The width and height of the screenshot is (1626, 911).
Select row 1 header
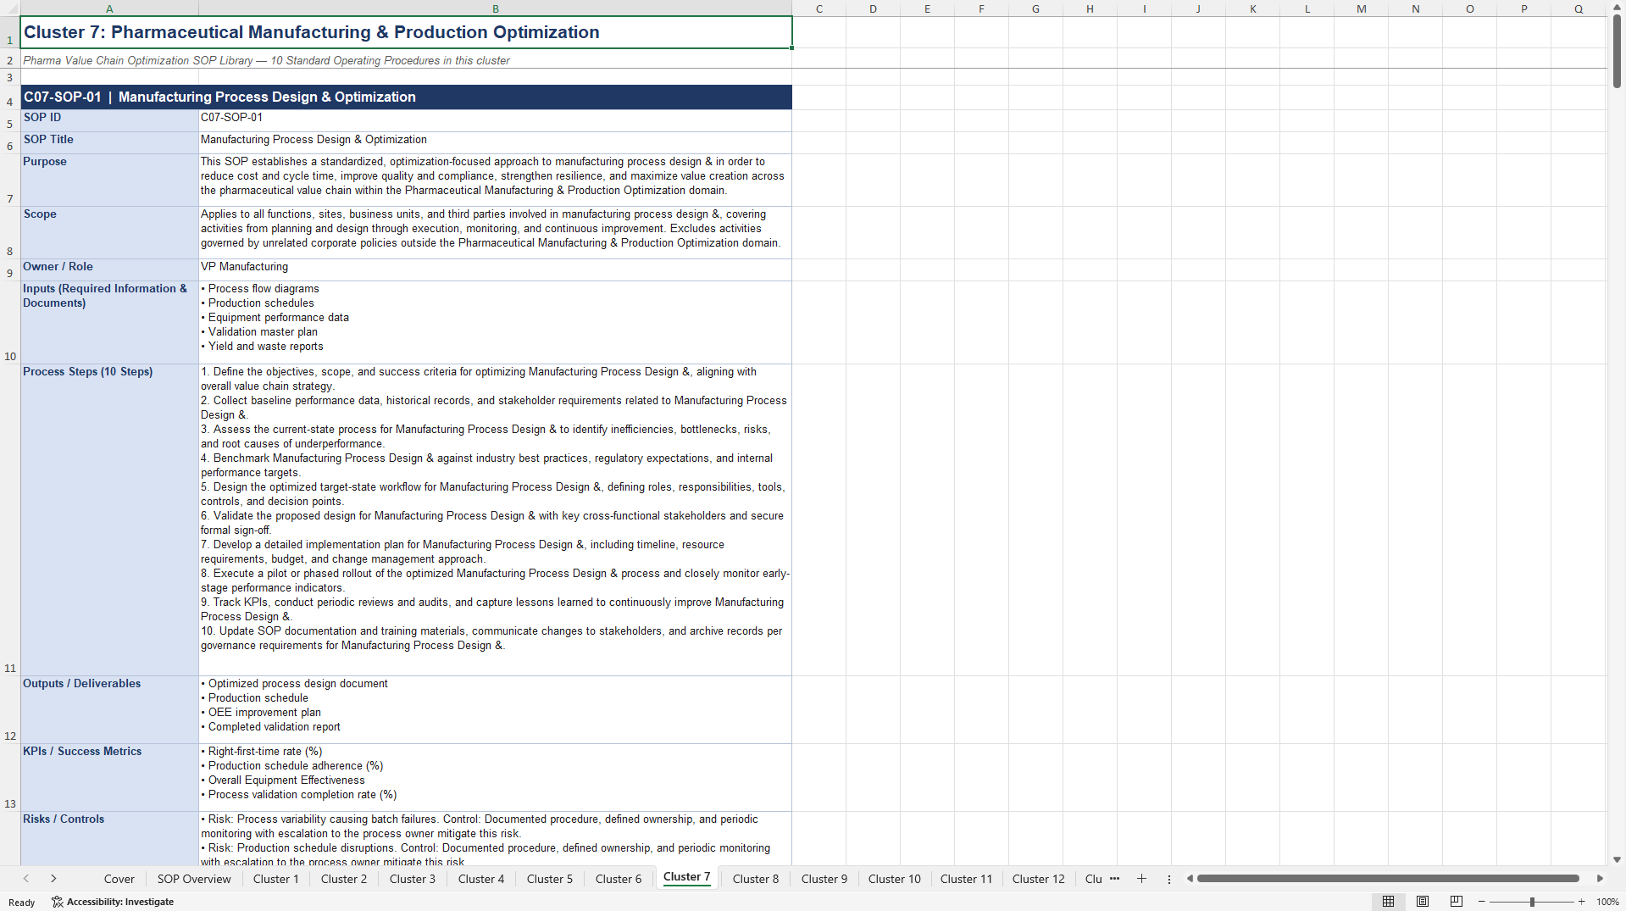coord(10,32)
